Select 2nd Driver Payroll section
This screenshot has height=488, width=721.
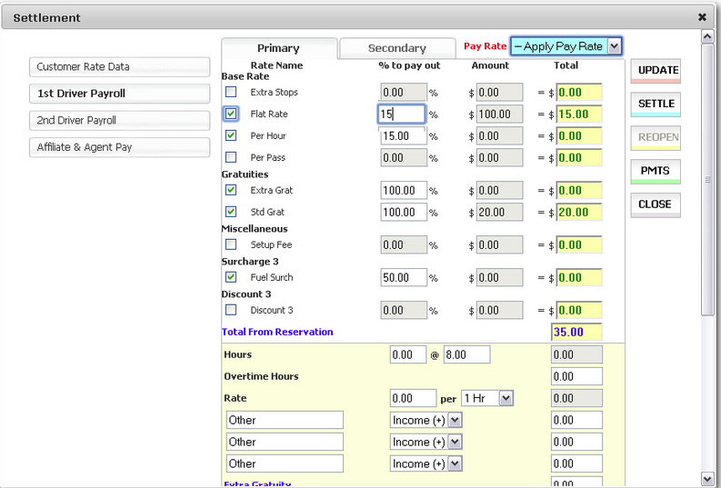click(x=120, y=120)
